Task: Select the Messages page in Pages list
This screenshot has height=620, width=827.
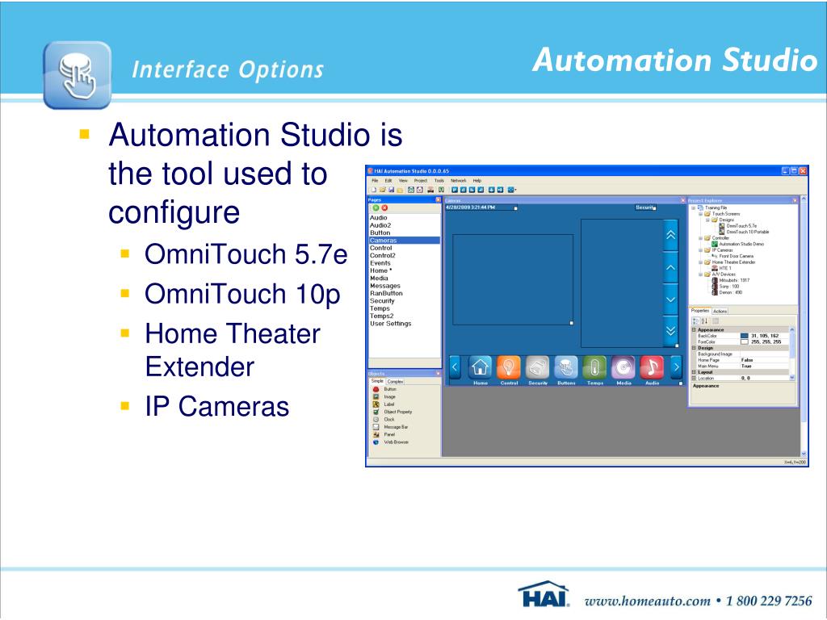Action: pyautogui.click(x=385, y=286)
